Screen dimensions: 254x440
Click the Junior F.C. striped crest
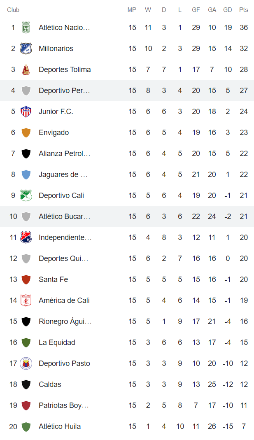[26, 112]
